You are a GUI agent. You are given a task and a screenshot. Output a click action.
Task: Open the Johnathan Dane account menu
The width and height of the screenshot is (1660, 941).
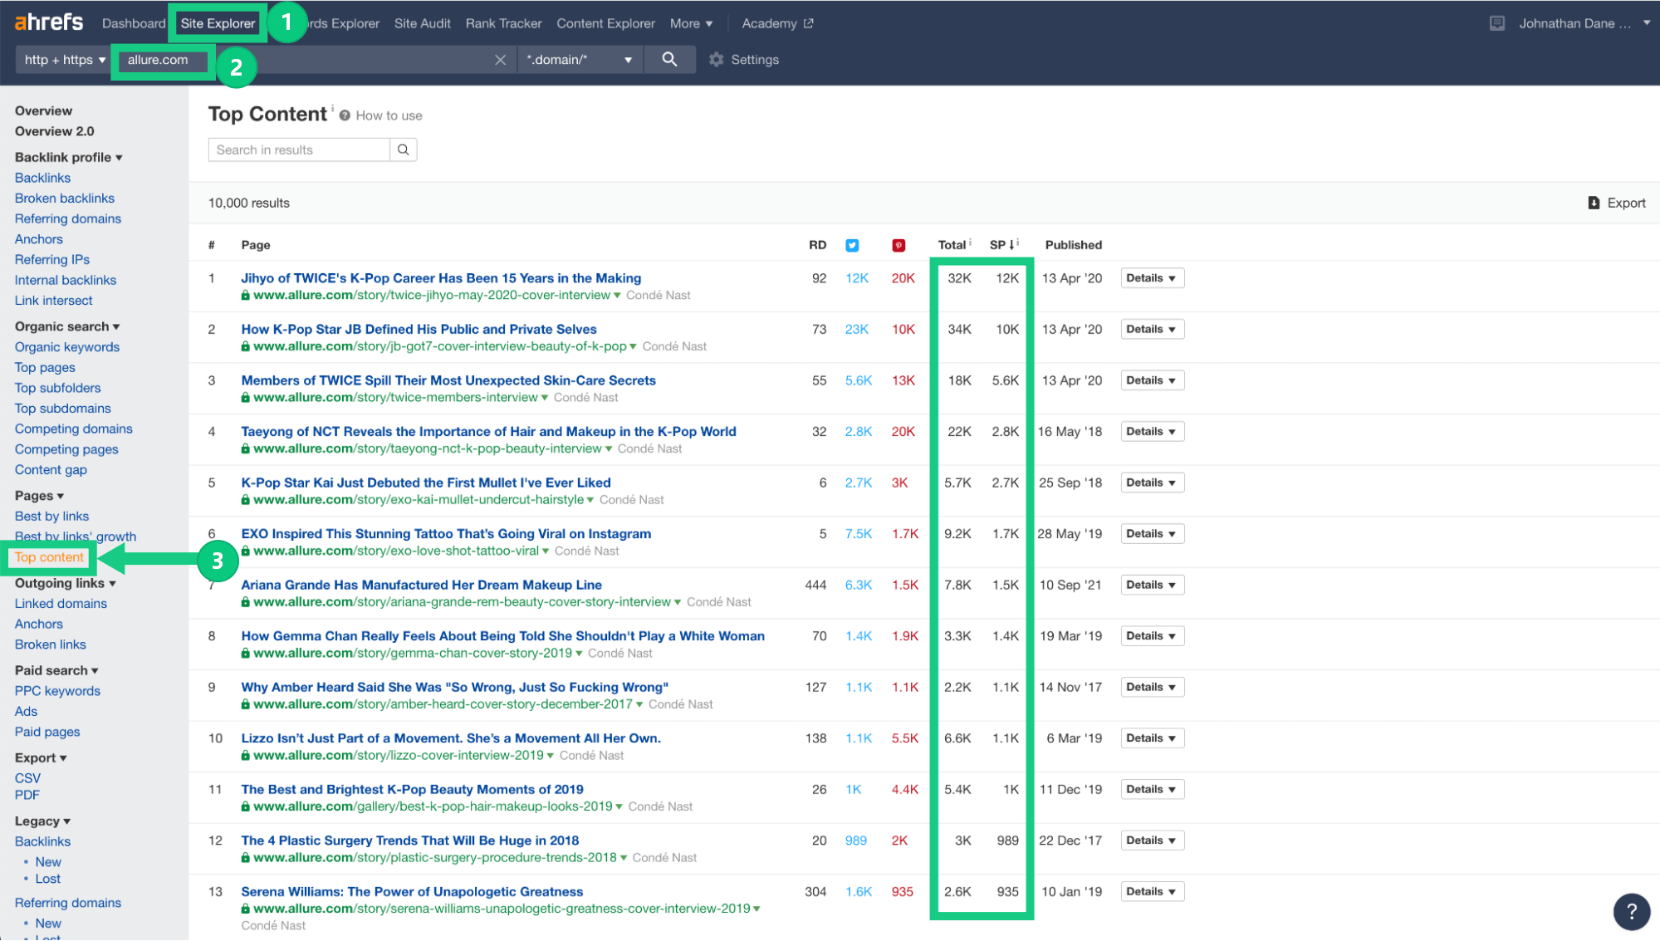coord(1584,23)
